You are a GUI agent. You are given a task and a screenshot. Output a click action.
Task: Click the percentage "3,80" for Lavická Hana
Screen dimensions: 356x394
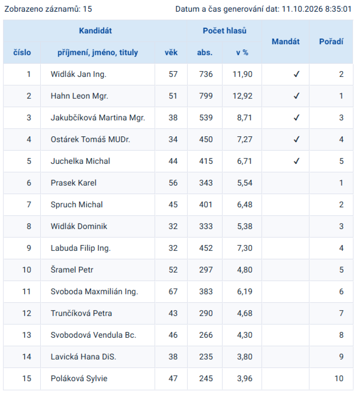pyautogui.click(x=245, y=357)
